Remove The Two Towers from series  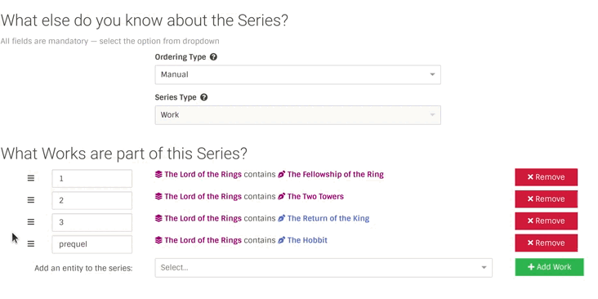pyautogui.click(x=547, y=199)
